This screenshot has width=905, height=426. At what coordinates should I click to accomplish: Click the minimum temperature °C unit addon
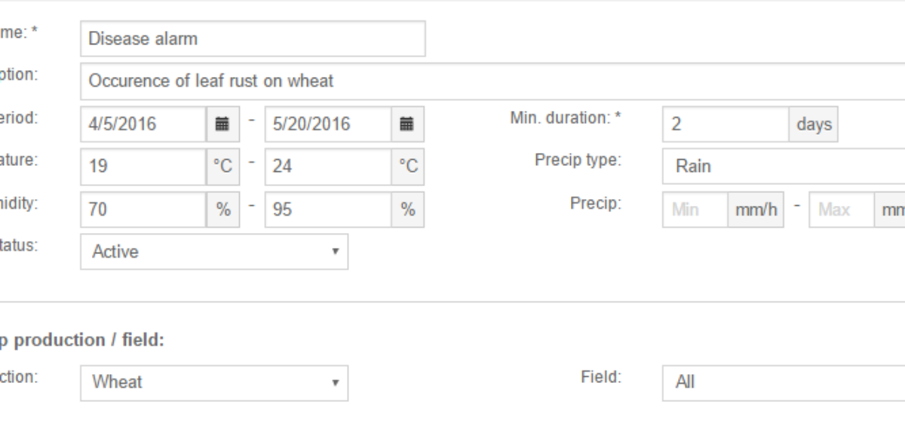[x=222, y=167]
